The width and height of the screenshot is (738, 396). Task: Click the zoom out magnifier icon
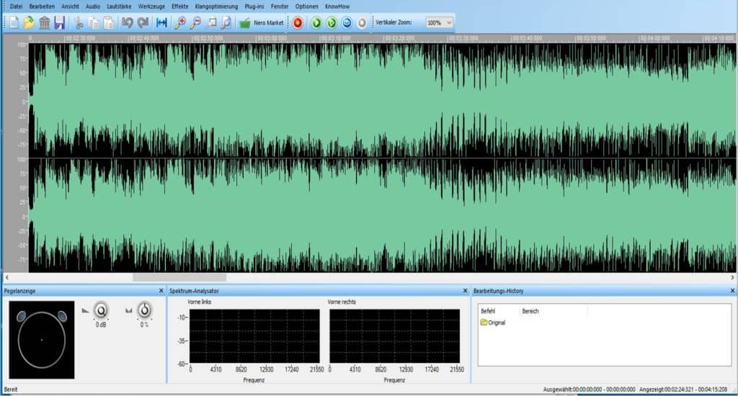click(x=195, y=23)
